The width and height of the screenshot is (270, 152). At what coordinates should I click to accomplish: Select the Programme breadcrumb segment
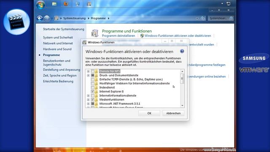tap(98, 18)
